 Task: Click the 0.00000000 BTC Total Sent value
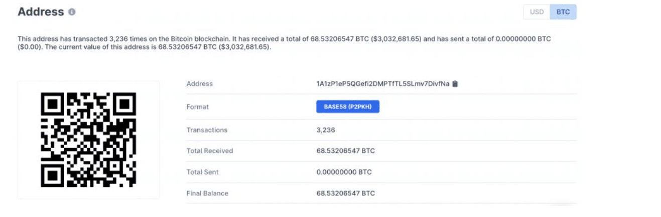pyautogui.click(x=344, y=172)
